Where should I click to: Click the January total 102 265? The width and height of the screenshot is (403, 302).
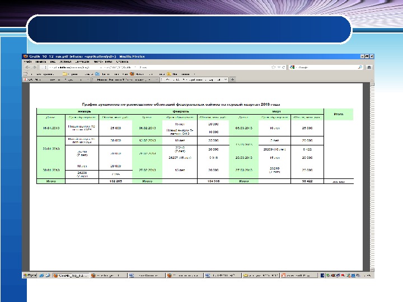point(116,181)
